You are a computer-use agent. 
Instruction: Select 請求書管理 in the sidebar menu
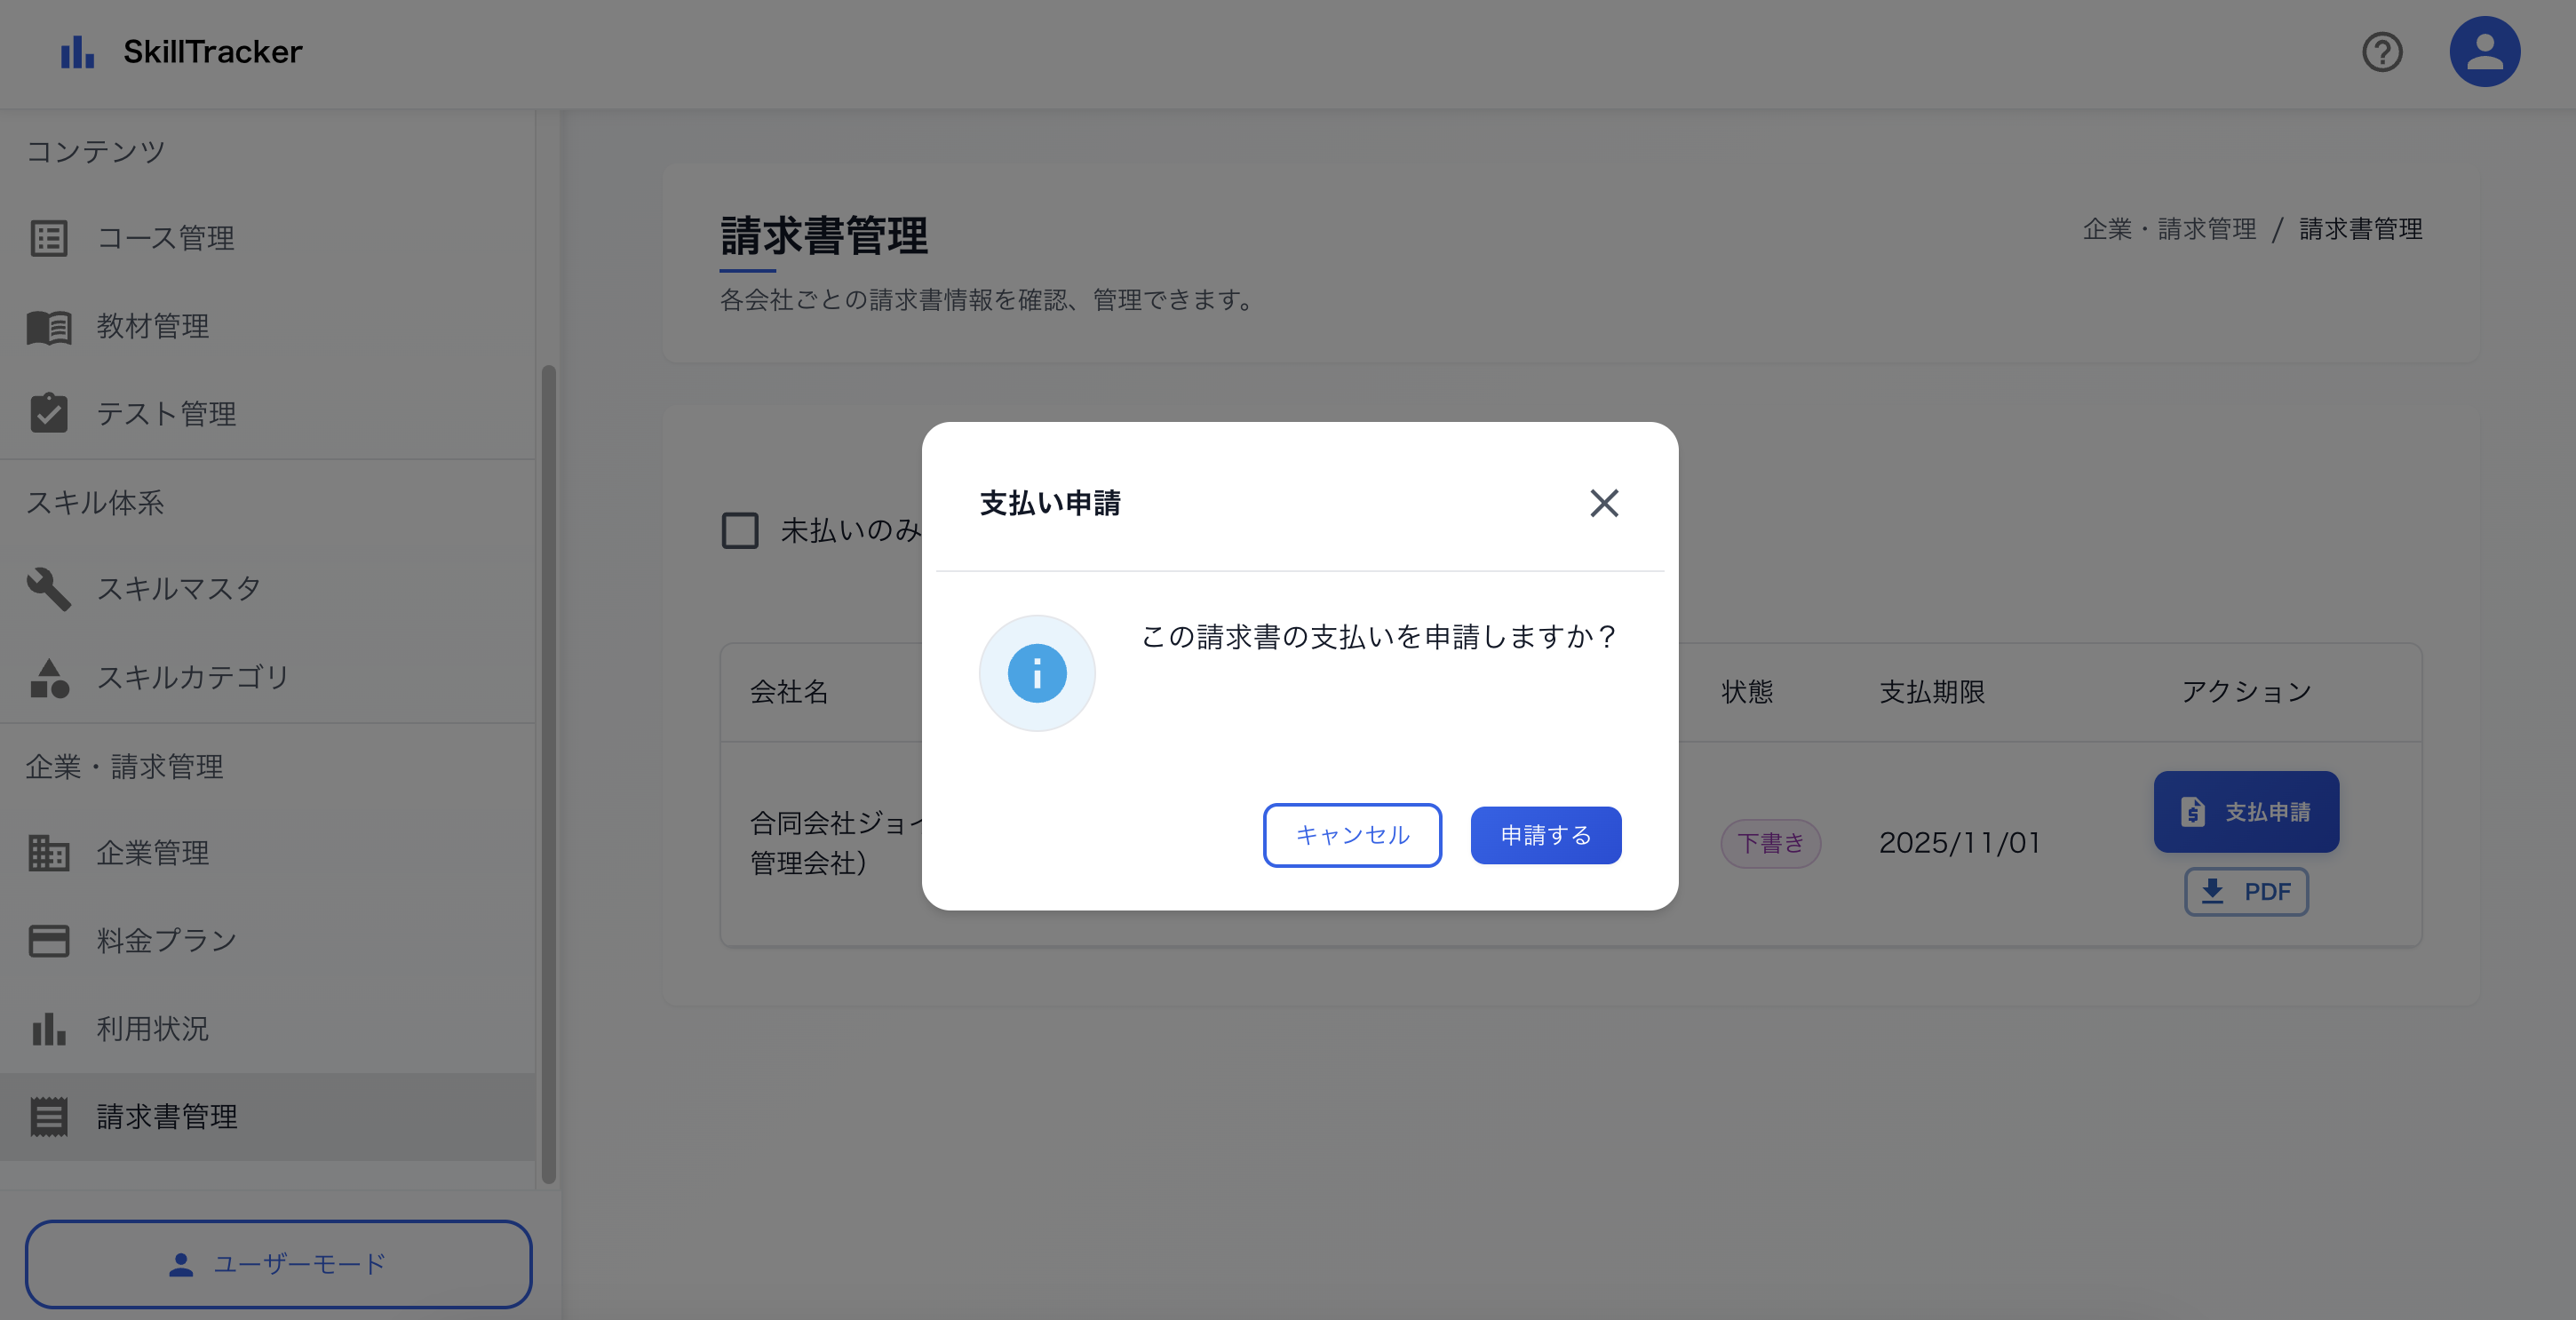166,1117
